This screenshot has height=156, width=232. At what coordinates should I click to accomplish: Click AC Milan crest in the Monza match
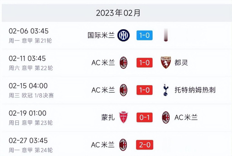click(166, 117)
